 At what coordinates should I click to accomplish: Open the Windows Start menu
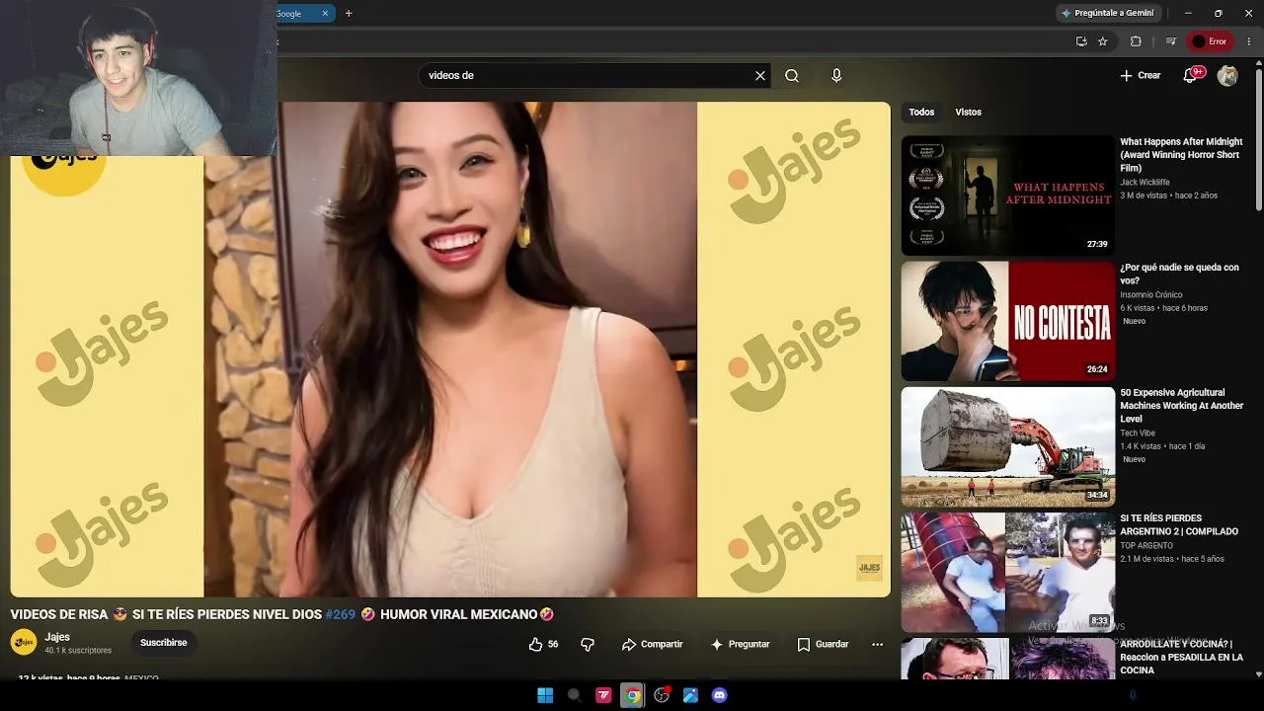coord(545,695)
